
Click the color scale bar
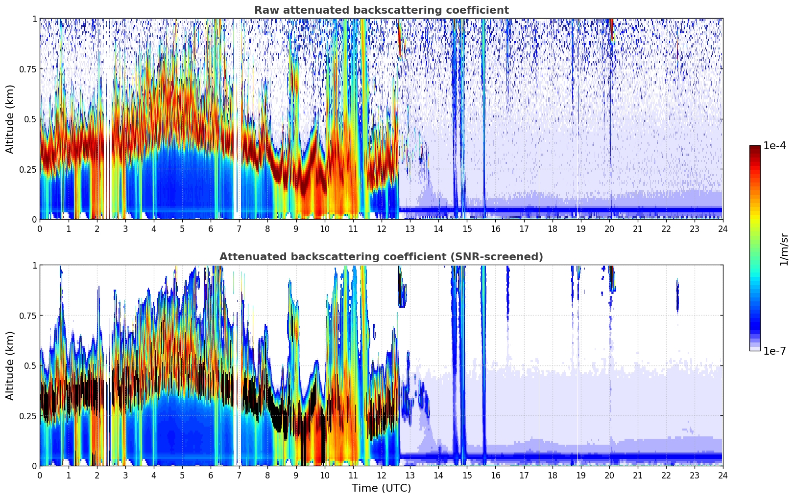coord(755,248)
